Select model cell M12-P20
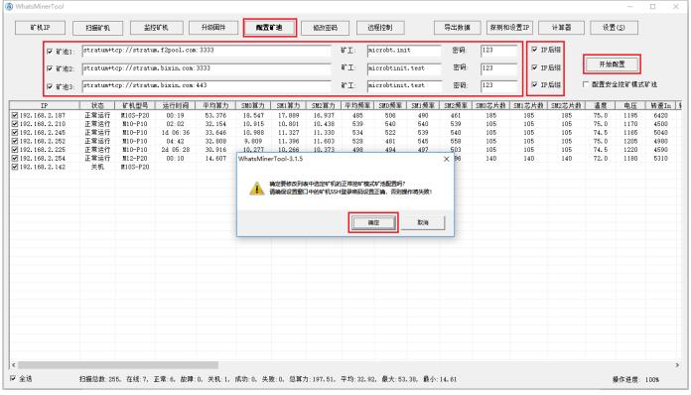 [135, 158]
